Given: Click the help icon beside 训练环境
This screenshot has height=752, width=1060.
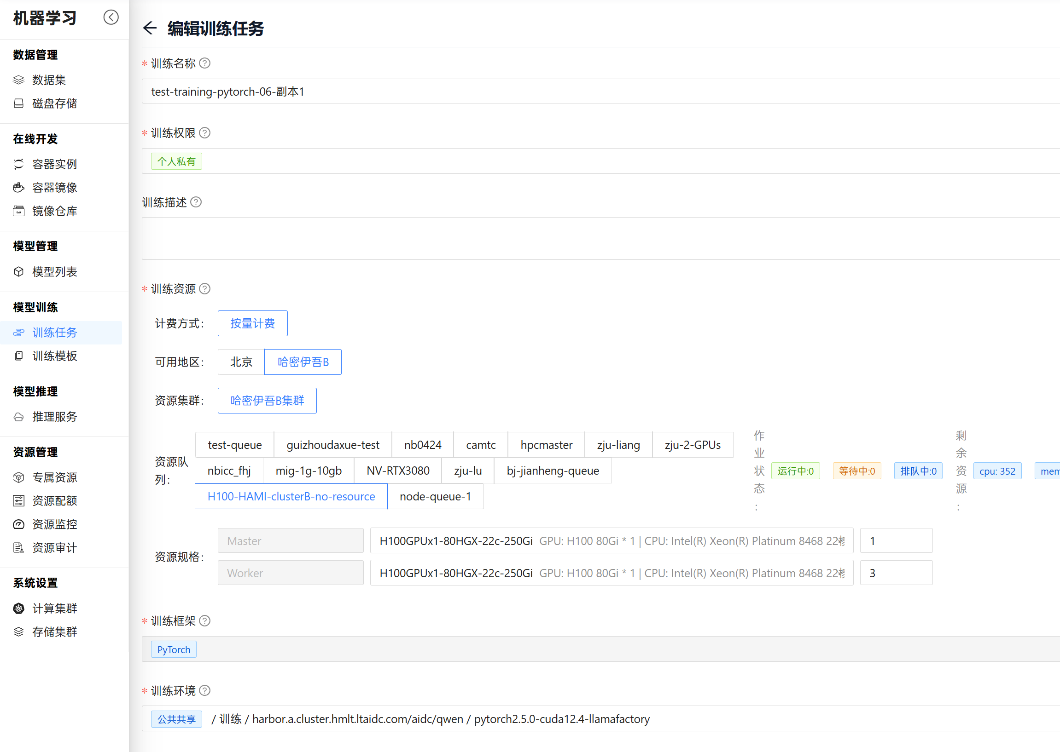Looking at the screenshot, I should pos(204,690).
